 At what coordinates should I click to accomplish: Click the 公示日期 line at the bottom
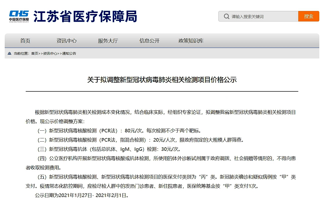(82, 195)
